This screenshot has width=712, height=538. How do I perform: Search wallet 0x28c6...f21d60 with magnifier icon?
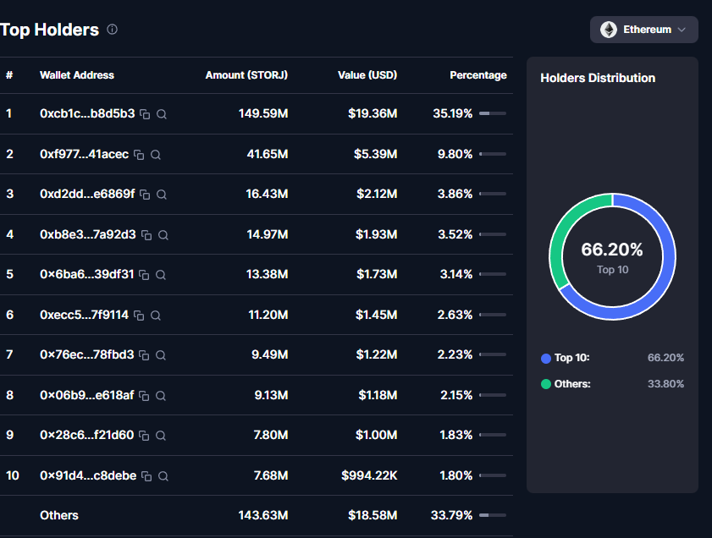pos(161,436)
